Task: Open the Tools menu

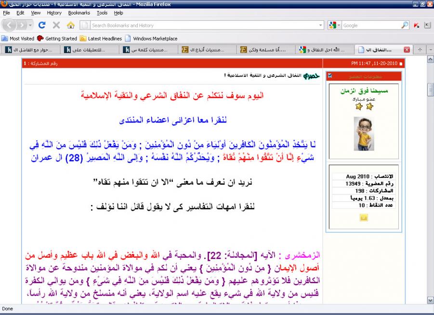Action: tap(102, 13)
